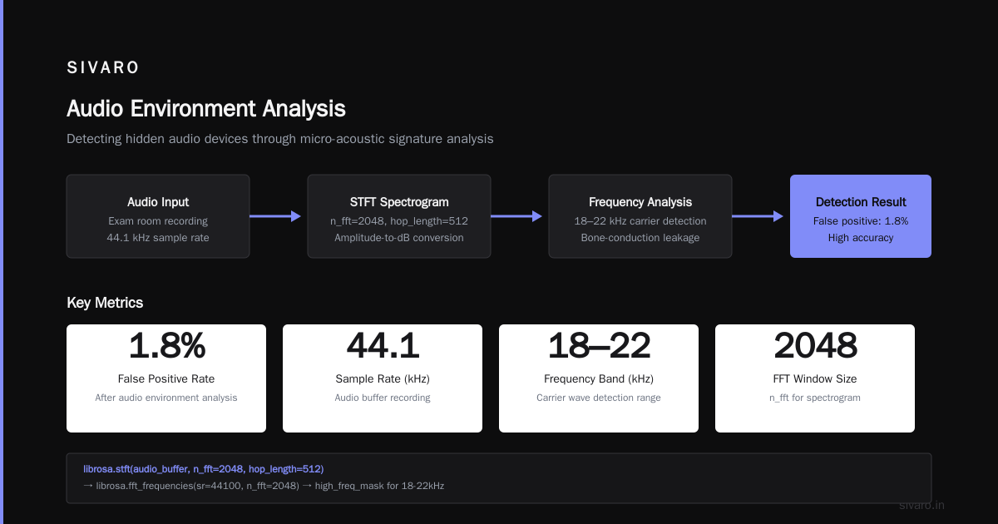
Task: Click the 'FFT Window Size' metric label
Action: point(815,379)
